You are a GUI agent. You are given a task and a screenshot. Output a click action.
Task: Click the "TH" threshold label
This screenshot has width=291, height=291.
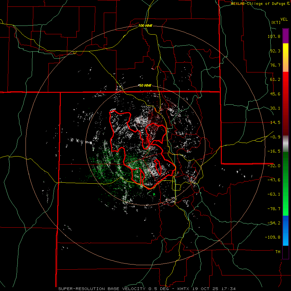[278, 252]
